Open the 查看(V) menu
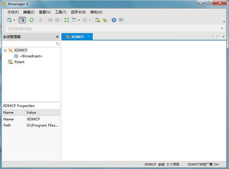The image size is (229, 169). tap(45, 12)
